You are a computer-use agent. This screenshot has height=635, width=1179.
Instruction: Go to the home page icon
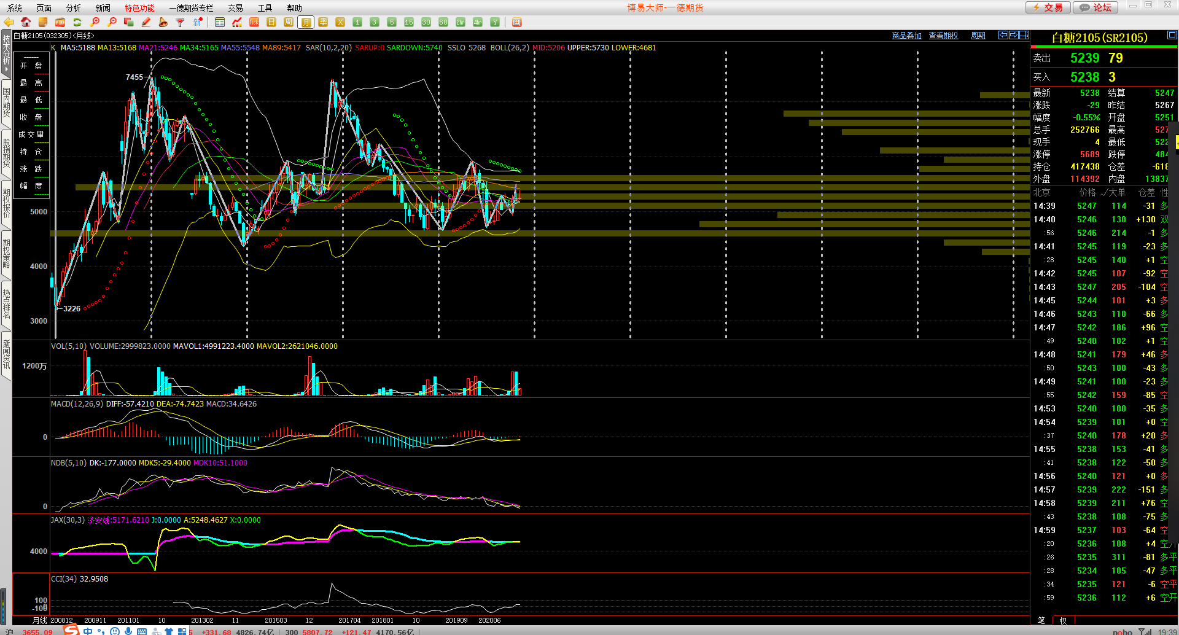(26, 22)
